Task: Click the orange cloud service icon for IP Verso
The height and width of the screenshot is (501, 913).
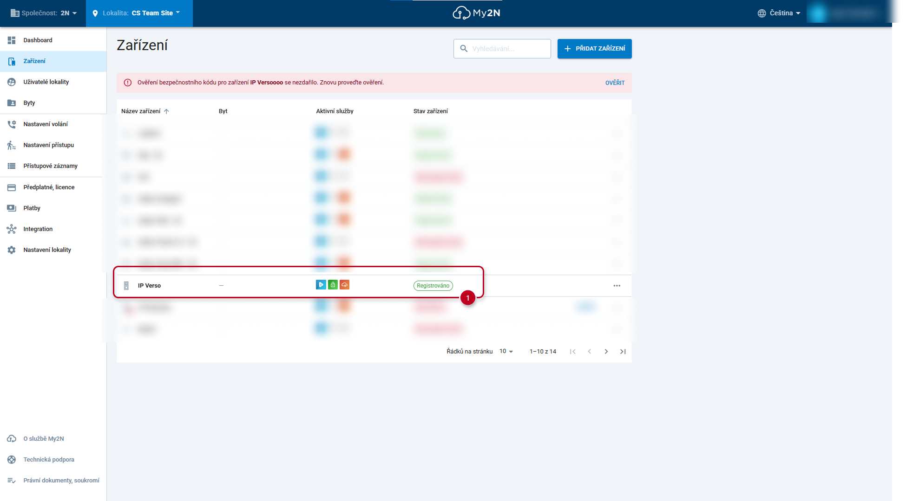Action: [x=344, y=285]
